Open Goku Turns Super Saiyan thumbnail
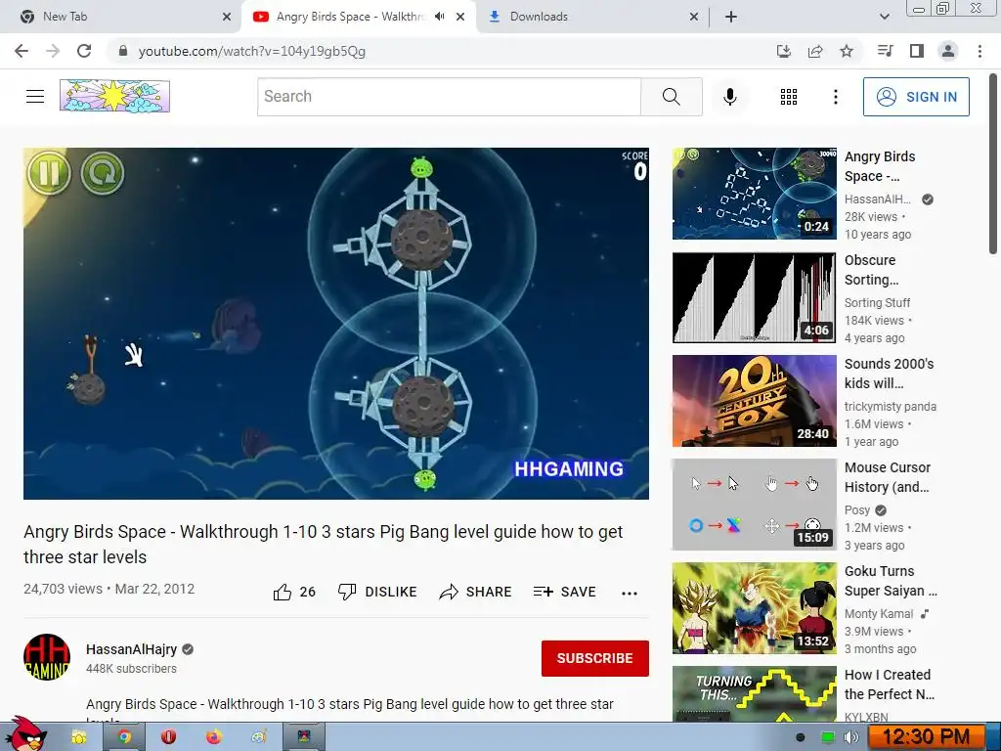 (754, 608)
